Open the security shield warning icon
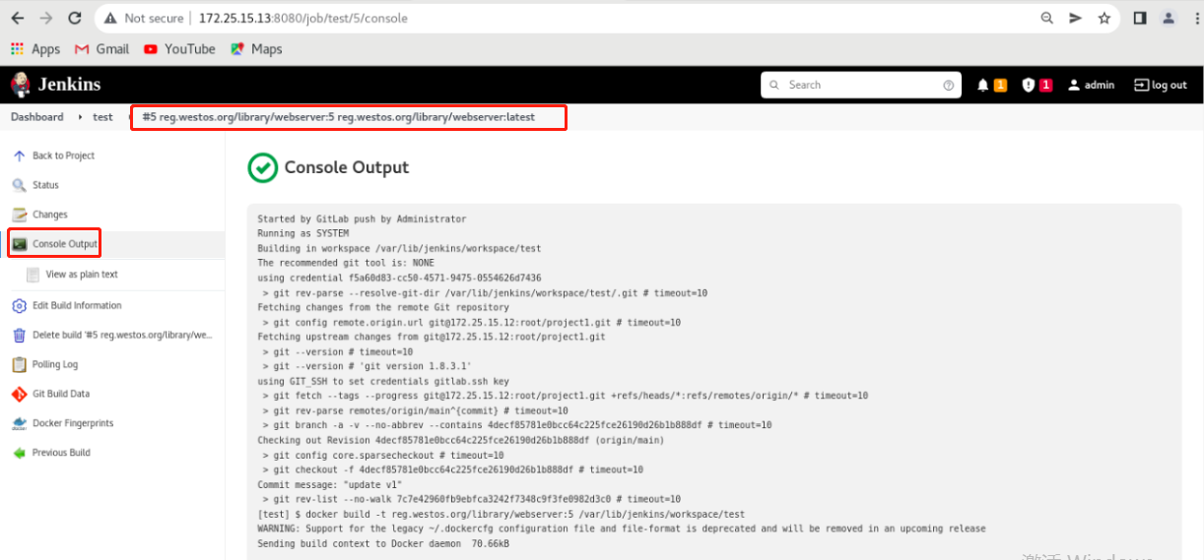This screenshot has height=560, width=1204. tap(1029, 86)
